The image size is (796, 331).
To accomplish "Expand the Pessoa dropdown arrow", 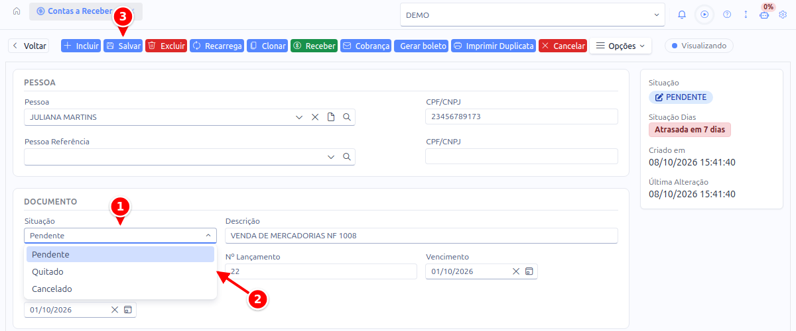I will (x=299, y=117).
